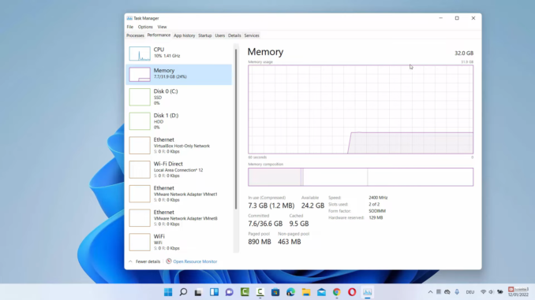Collapse with the Fewer details chevron
This screenshot has width=535, height=300.
click(130, 261)
